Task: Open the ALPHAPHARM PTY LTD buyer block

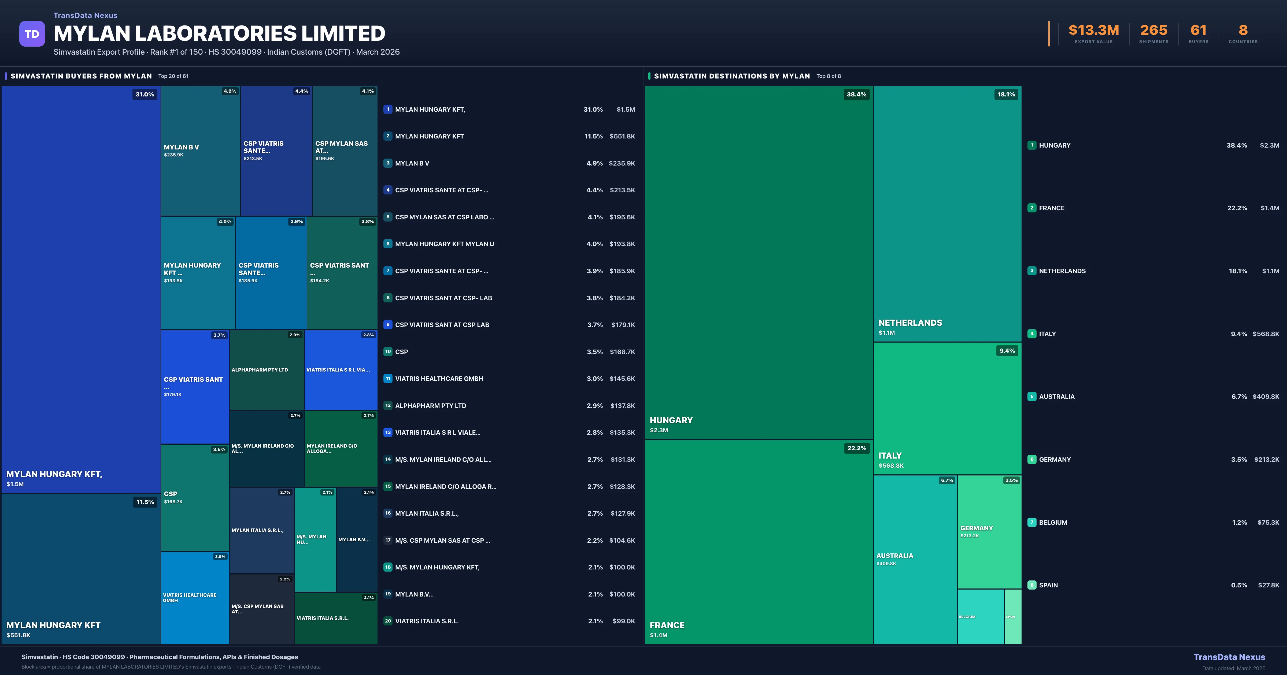Action: [x=267, y=370]
